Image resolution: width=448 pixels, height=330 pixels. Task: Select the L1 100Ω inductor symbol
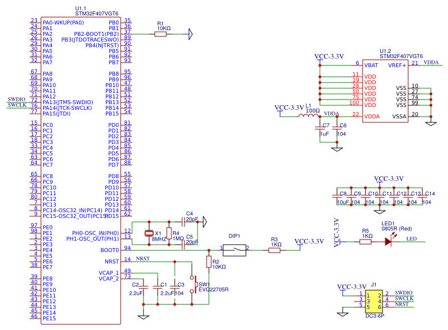[x=308, y=115]
